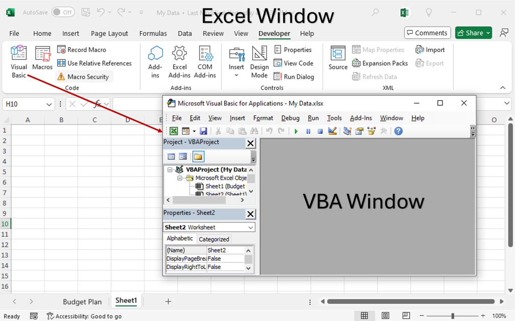Open the Add-ins button in the Excel ribbon
Viewport: 515px width, 321px height.
pos(155,62)
